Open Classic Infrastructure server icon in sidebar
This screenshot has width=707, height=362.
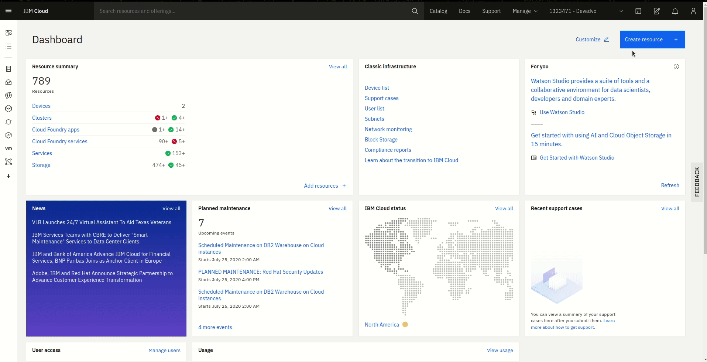pos(8,69)
